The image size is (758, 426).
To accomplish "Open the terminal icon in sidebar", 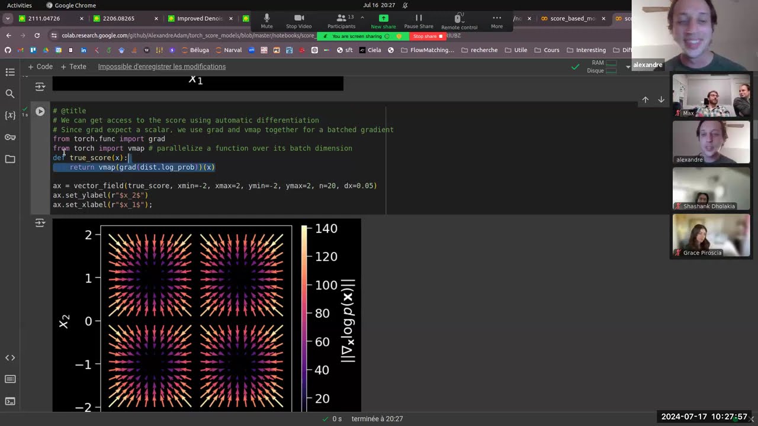I will [x=10, y=401].
